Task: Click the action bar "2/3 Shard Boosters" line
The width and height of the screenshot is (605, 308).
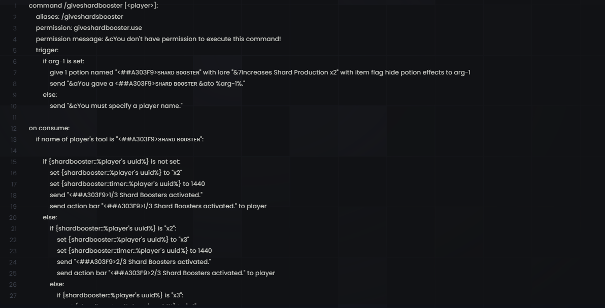Action: coord(165,273)
